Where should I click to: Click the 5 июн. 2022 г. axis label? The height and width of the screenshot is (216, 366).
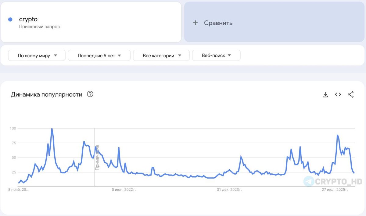pyautogui.click(x=124, y=189)
